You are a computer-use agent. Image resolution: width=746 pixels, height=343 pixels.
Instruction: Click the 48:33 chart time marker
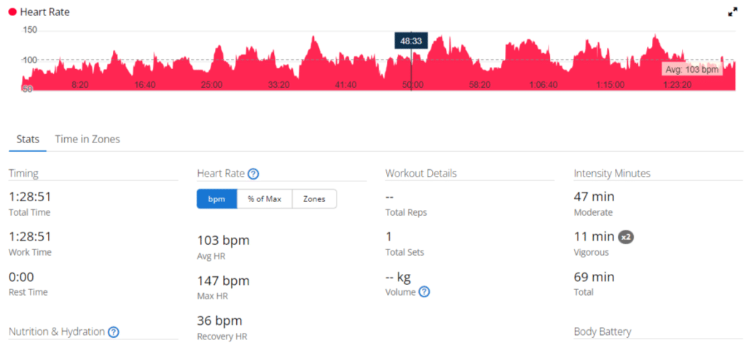[x=411, y=41]
